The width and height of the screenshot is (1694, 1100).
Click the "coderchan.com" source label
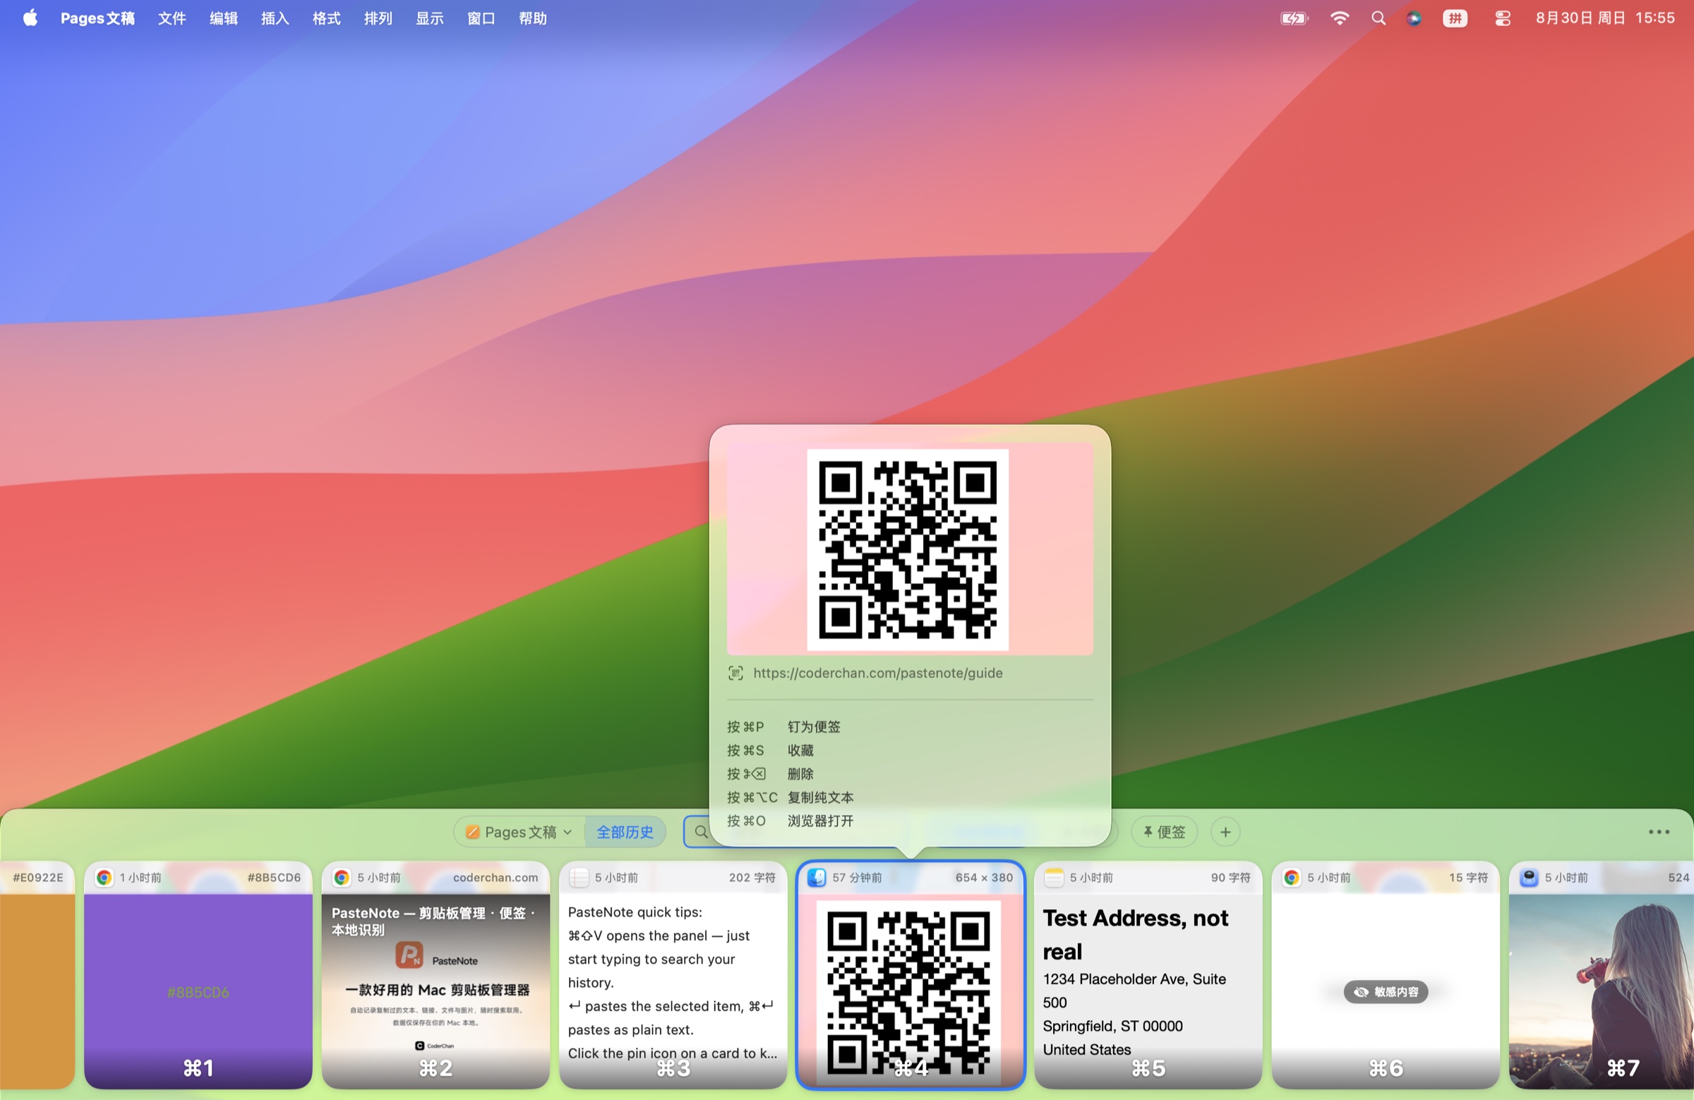[495, 878]
